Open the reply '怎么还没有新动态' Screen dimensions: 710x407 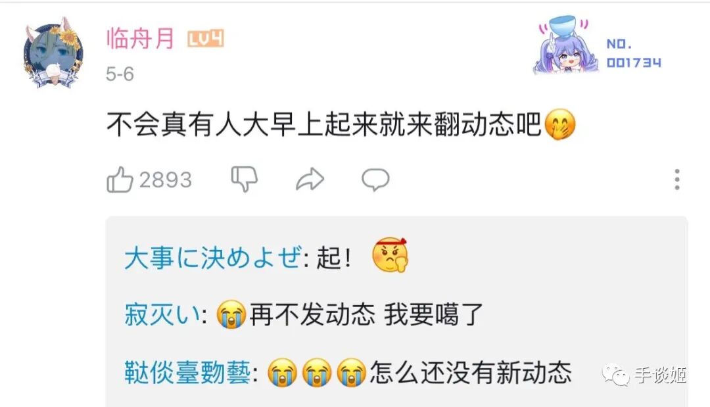pos(471,373)
